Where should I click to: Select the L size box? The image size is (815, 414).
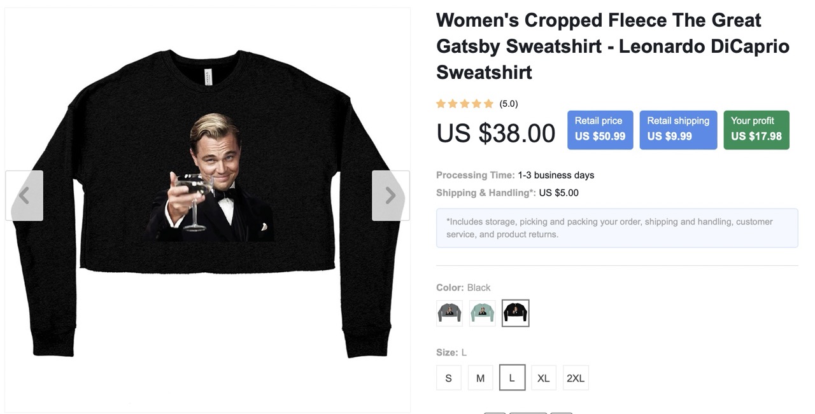(512, 378)
